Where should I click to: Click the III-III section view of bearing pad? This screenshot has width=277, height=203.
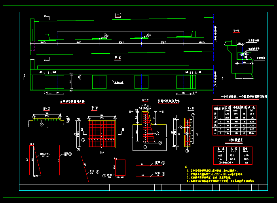[x=46, y=120]
